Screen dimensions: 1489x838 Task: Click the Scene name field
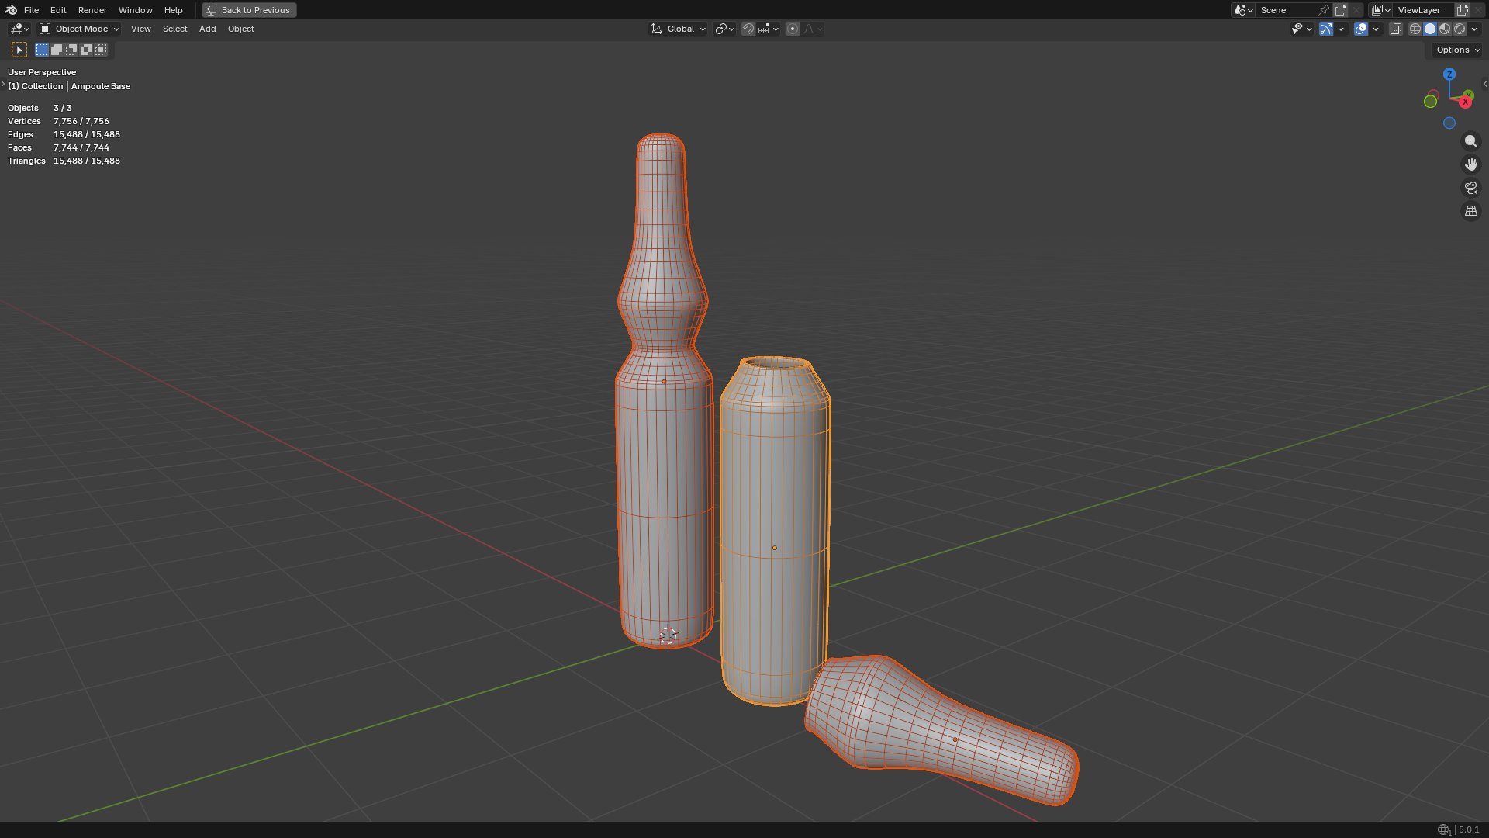pos(1287,10)
